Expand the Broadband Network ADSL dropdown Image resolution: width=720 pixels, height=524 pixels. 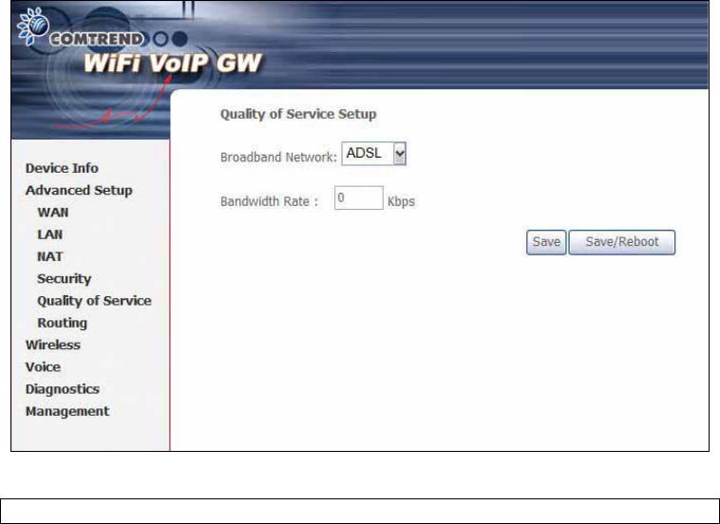pos(374,153)
